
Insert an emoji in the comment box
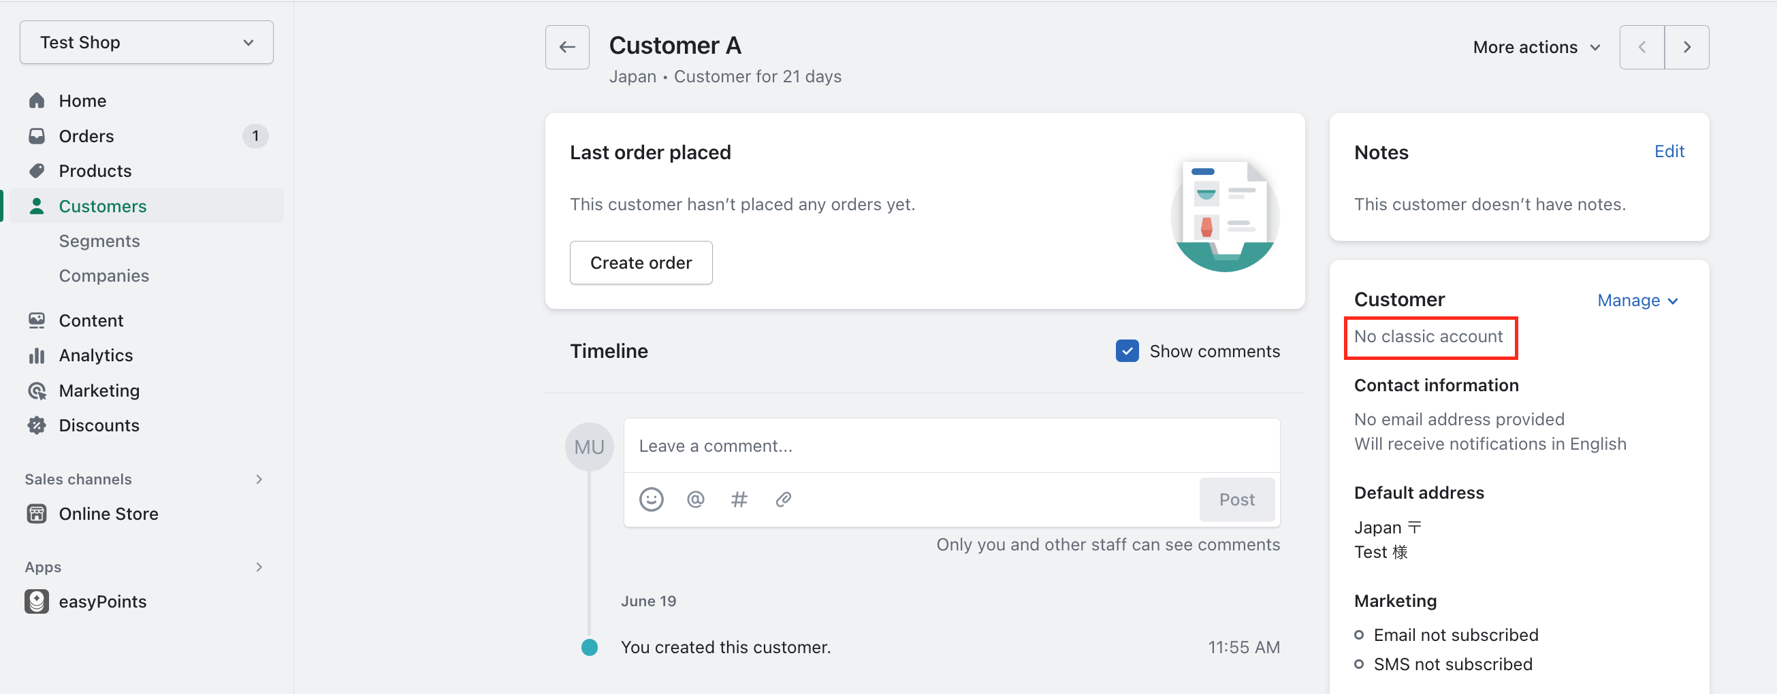[x=652, y=499]
